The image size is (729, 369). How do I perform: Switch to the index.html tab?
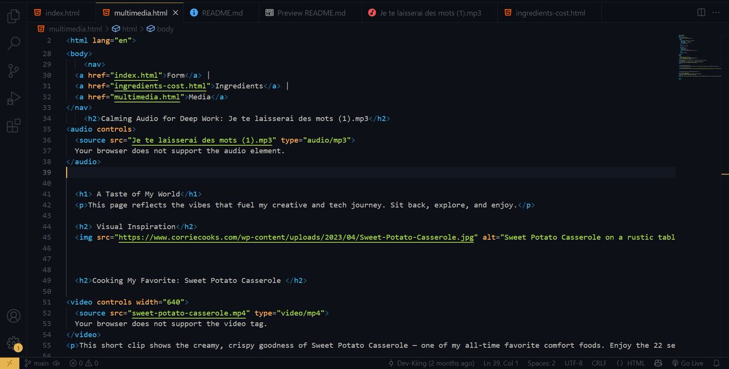(x=62, y=12)
